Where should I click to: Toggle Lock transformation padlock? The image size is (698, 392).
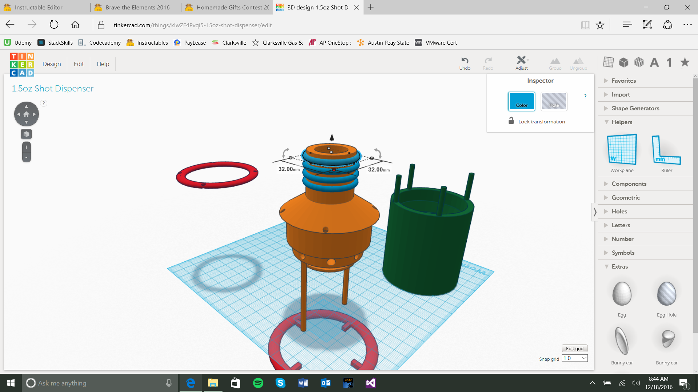(x=511, y=121)
